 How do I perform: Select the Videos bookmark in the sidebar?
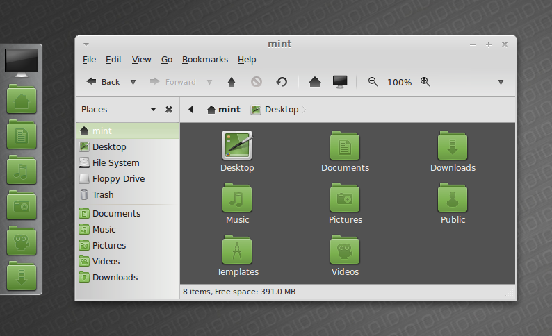(x=128, y=261)
